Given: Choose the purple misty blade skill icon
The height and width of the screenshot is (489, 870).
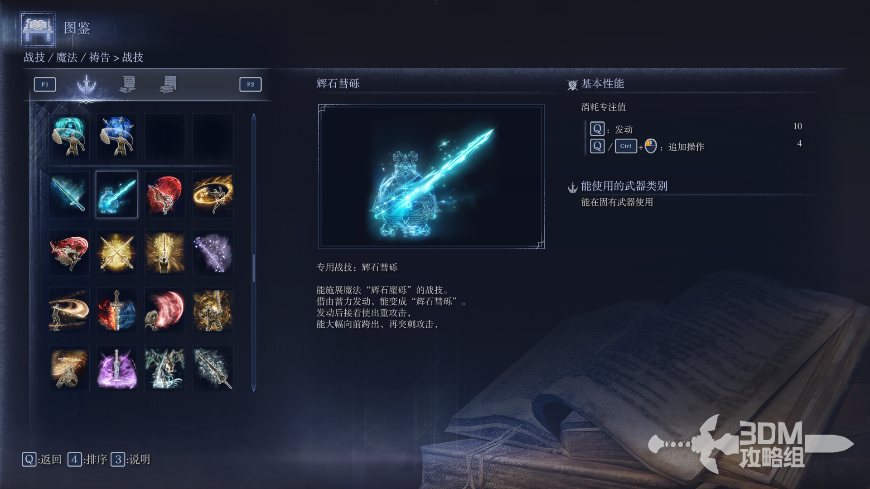Looking at the screenshot, I should (x=213, y=253).
